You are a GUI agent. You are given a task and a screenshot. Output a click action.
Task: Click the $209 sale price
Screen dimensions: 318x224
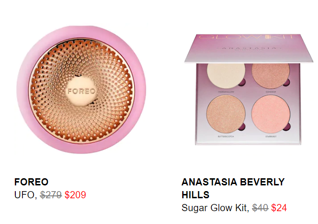tap(75, 195)
